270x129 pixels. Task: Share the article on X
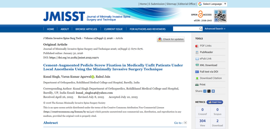tap(209, 91)
